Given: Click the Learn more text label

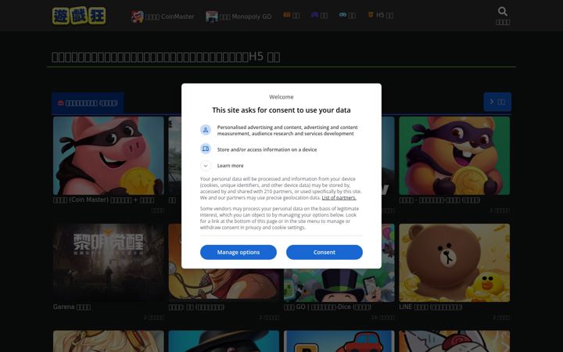Looking at the screenshot, I should [230, 166].
